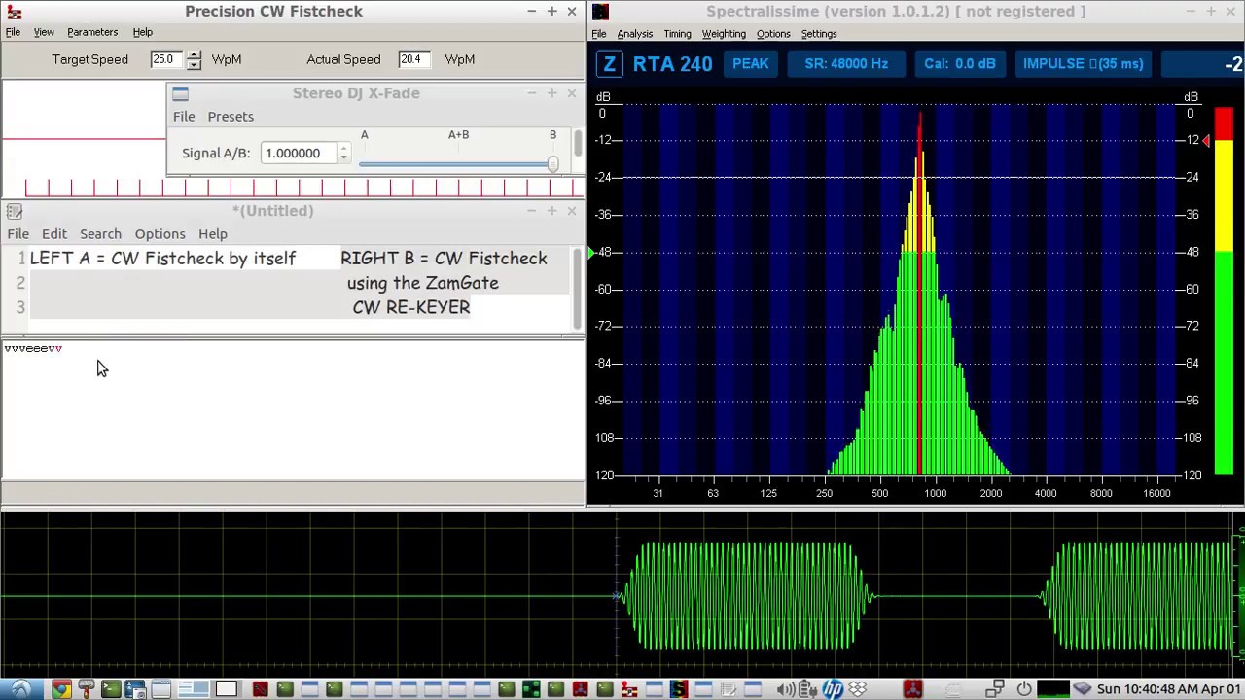Click the Signal A/B value field

(x=299, y=154)
